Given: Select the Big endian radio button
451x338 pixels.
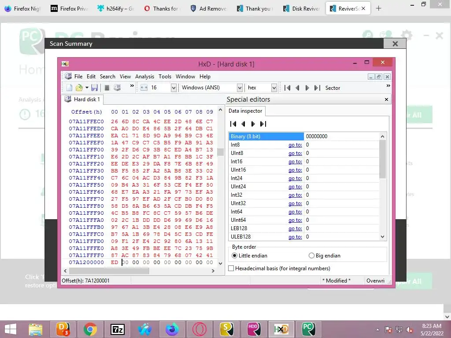Looking at the screenshot, I should pyautogui.click(x=311, y=256).
